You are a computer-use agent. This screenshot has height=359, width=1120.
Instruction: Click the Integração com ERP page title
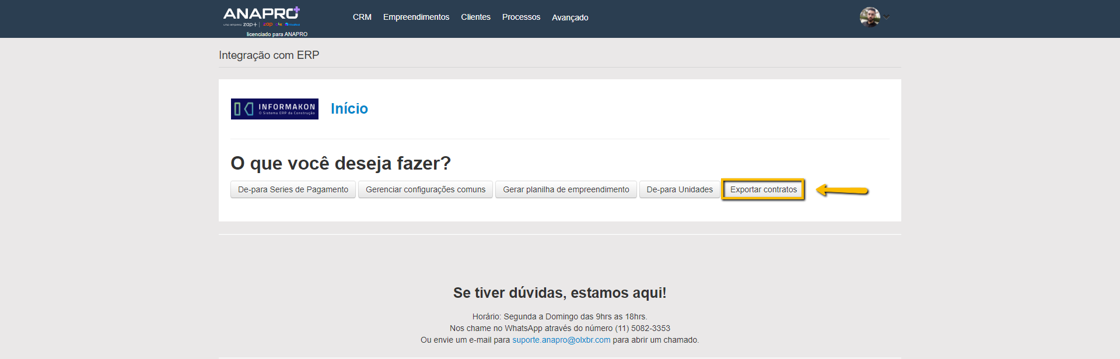[269, 55]
